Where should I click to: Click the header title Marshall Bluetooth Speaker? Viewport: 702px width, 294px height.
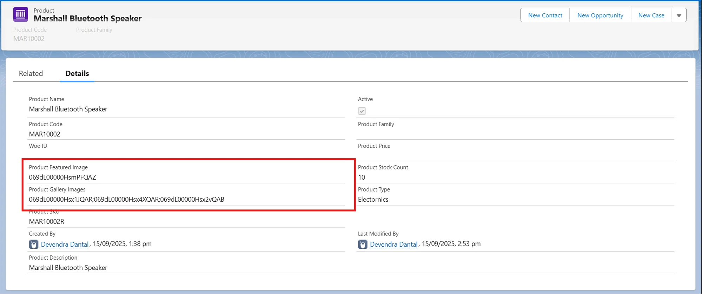[x=88, y=19]
